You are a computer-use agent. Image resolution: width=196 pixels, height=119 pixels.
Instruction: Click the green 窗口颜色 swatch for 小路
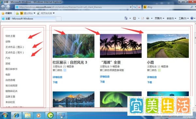pos(159,70)
